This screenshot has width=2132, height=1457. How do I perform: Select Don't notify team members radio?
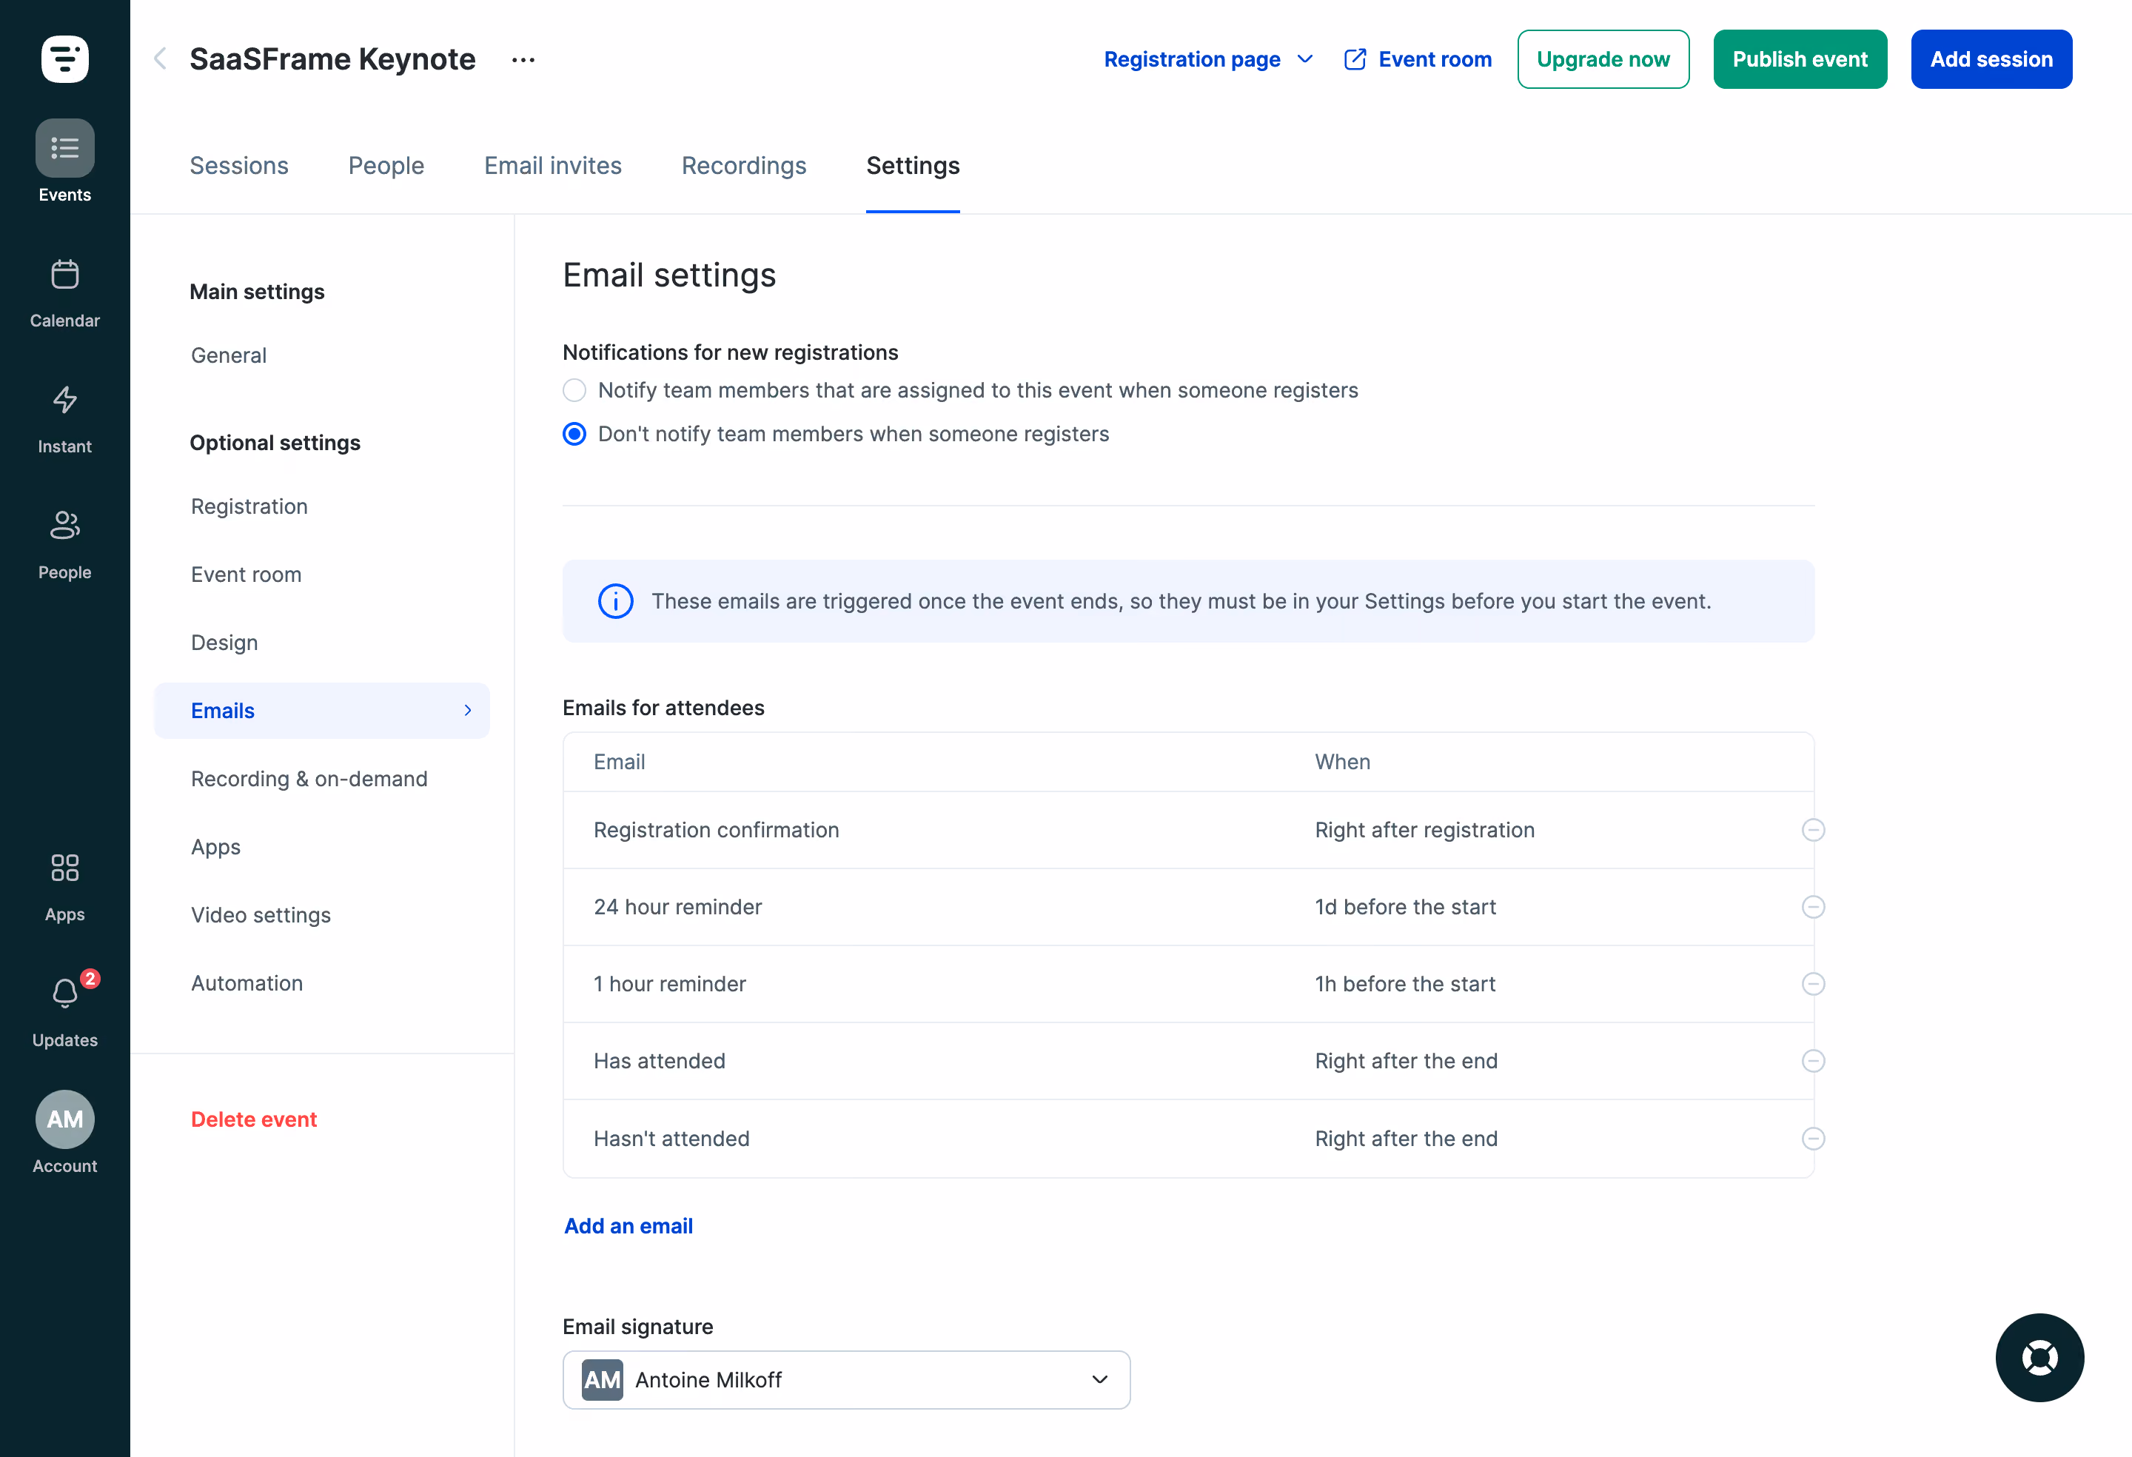click(x=574, y=434)
